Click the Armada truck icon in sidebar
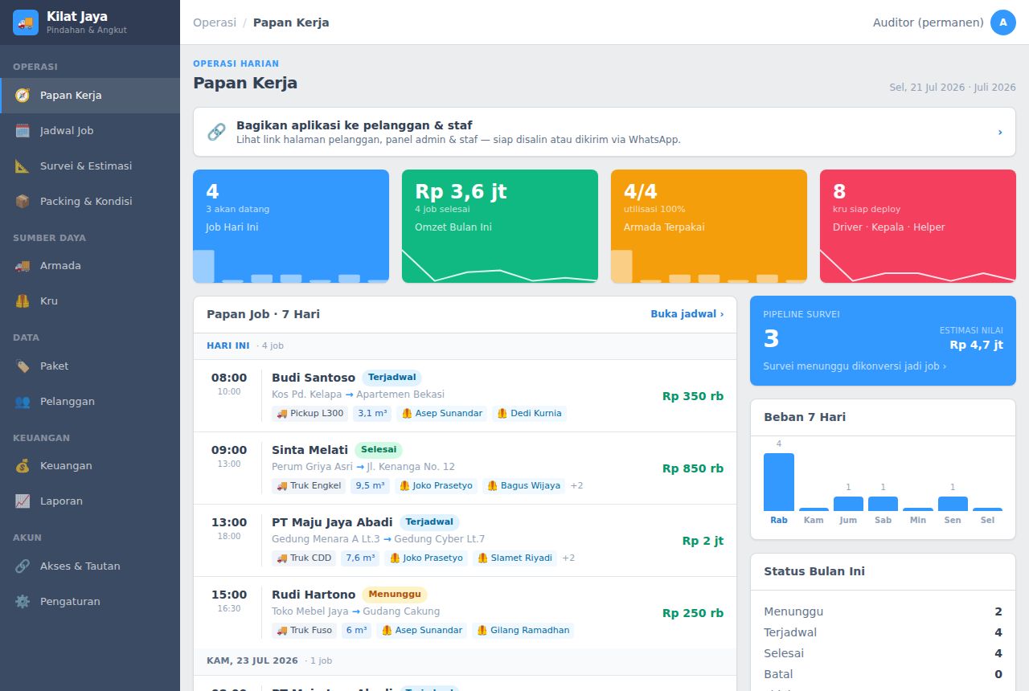The width and height of the screenshot is (1029, 691). pyautogui.click(x=23, y=266)
